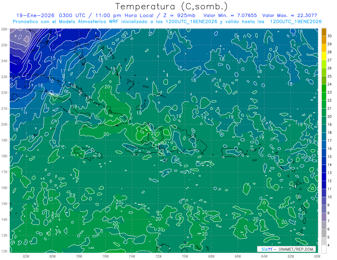The image size is (337, 260).
Task: Click the 66W longitude axis label
Action: (x=238, y=256)
